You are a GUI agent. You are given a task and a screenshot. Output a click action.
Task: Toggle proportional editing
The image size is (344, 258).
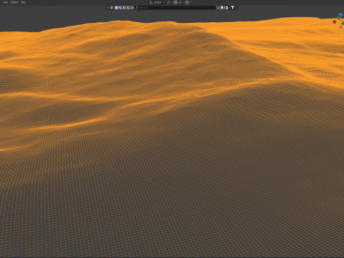click(187, 2)
